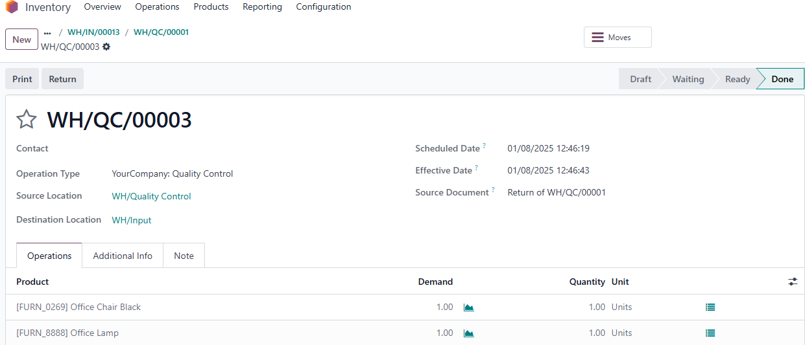Open the gear actions menu beside WH/QC/00003
Image resolution: width=805 pixels, height=345 pixels.
pyautogui.click(x=106, y=47)
